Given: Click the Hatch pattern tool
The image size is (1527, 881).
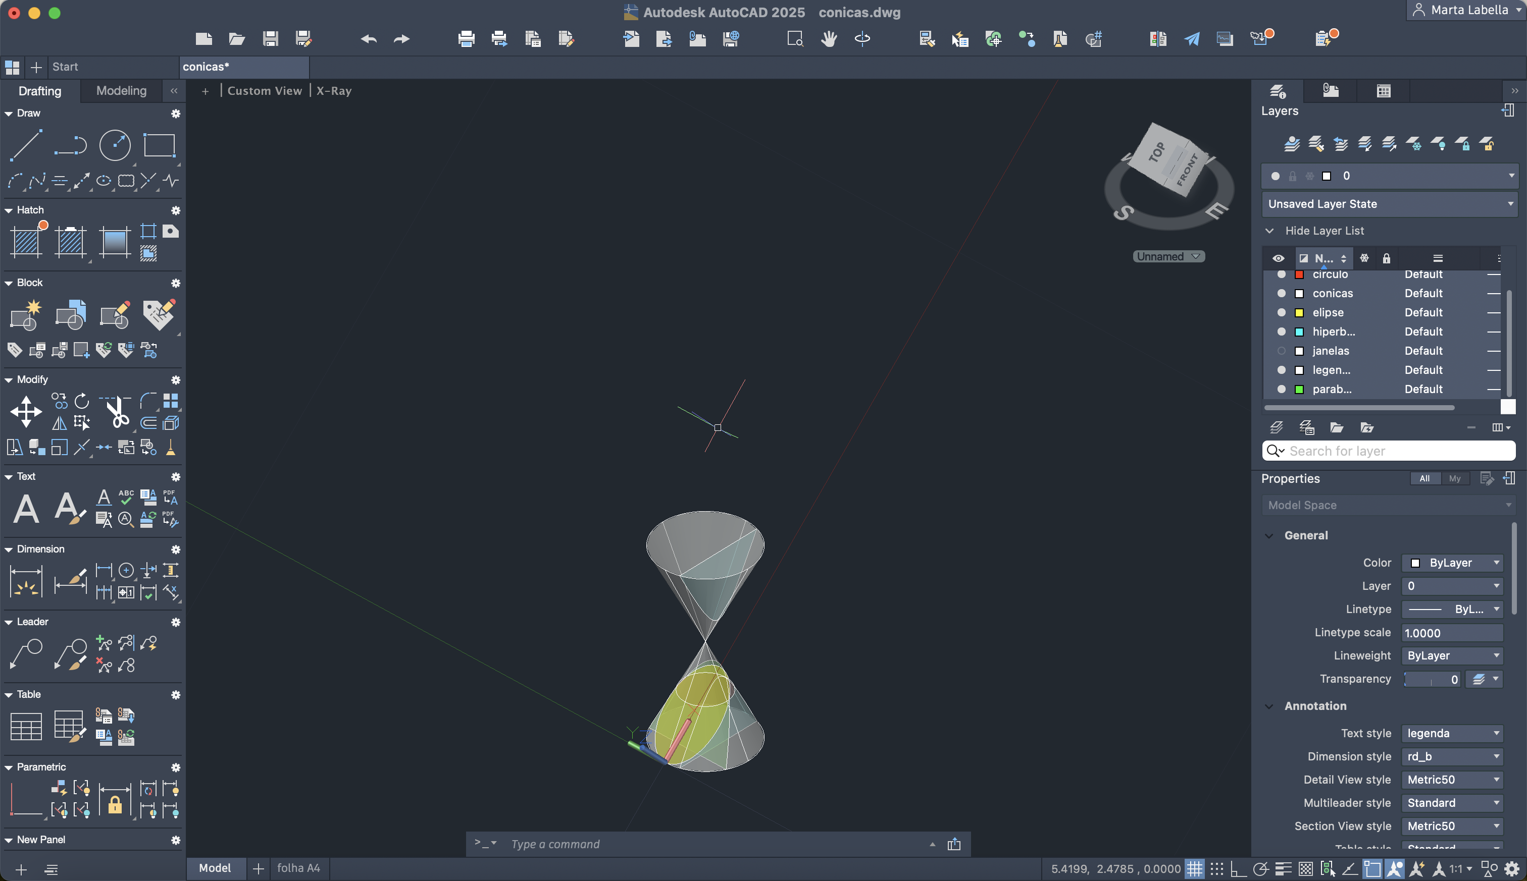Looking at the screenshot, I should click(x=26, y=241).
